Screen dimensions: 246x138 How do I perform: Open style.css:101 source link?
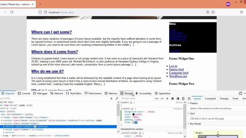click(x=175, y=133)
